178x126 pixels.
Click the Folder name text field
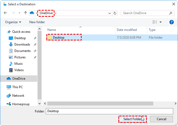[x=109, y=111]
